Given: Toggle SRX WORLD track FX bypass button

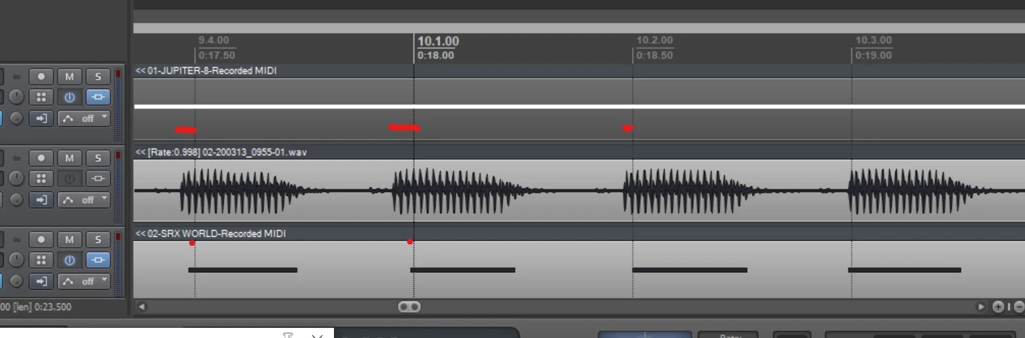Looking at the screenshot, I should coord(98,260).
